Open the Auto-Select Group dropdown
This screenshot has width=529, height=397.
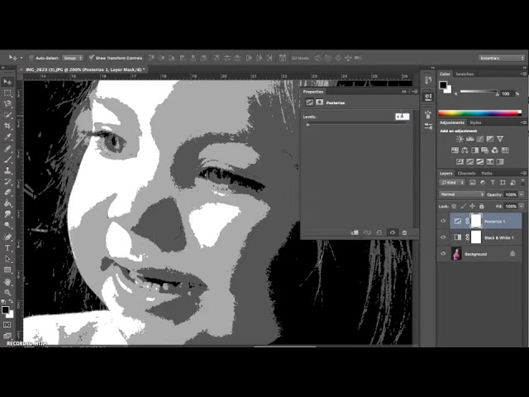point(73,58)
